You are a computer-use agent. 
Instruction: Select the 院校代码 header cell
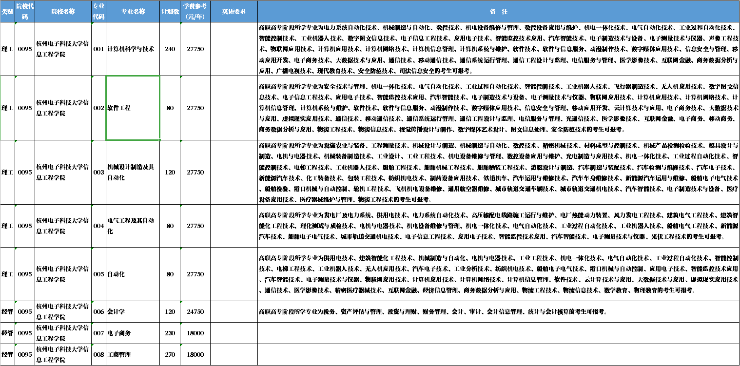(x=25, y=12)
